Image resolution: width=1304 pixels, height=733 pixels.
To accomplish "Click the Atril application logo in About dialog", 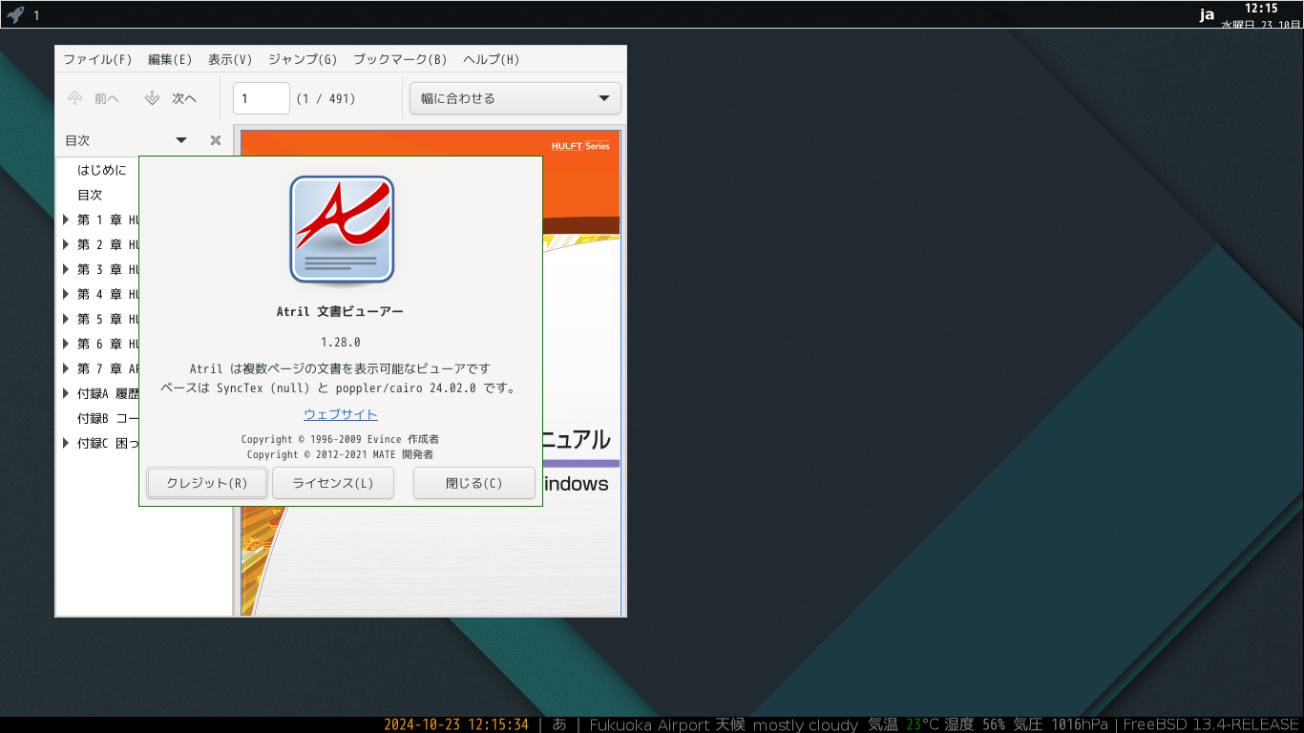I will [x=342, y=229].
